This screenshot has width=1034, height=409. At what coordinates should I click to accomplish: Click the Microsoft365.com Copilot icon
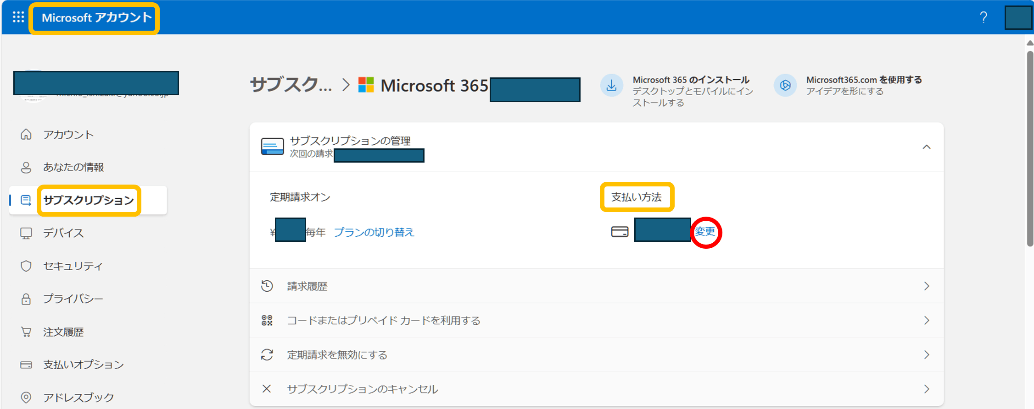tap(785, 86)
